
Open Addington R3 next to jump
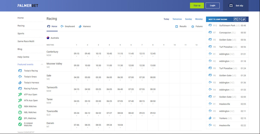click(227, 82)
